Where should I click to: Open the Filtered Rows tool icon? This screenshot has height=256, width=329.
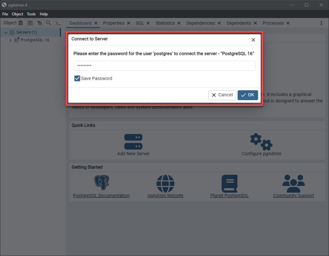39,23
